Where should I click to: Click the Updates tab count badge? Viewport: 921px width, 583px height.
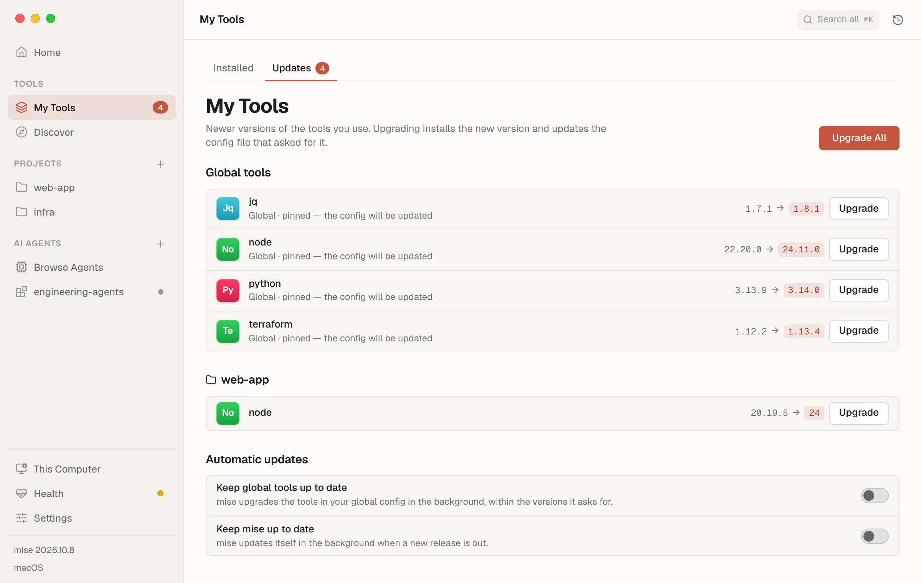tap(322, 68)
